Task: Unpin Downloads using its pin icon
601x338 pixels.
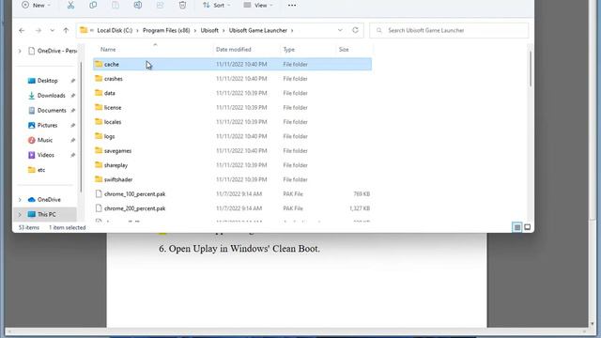Action: click(x=72, y=96)
